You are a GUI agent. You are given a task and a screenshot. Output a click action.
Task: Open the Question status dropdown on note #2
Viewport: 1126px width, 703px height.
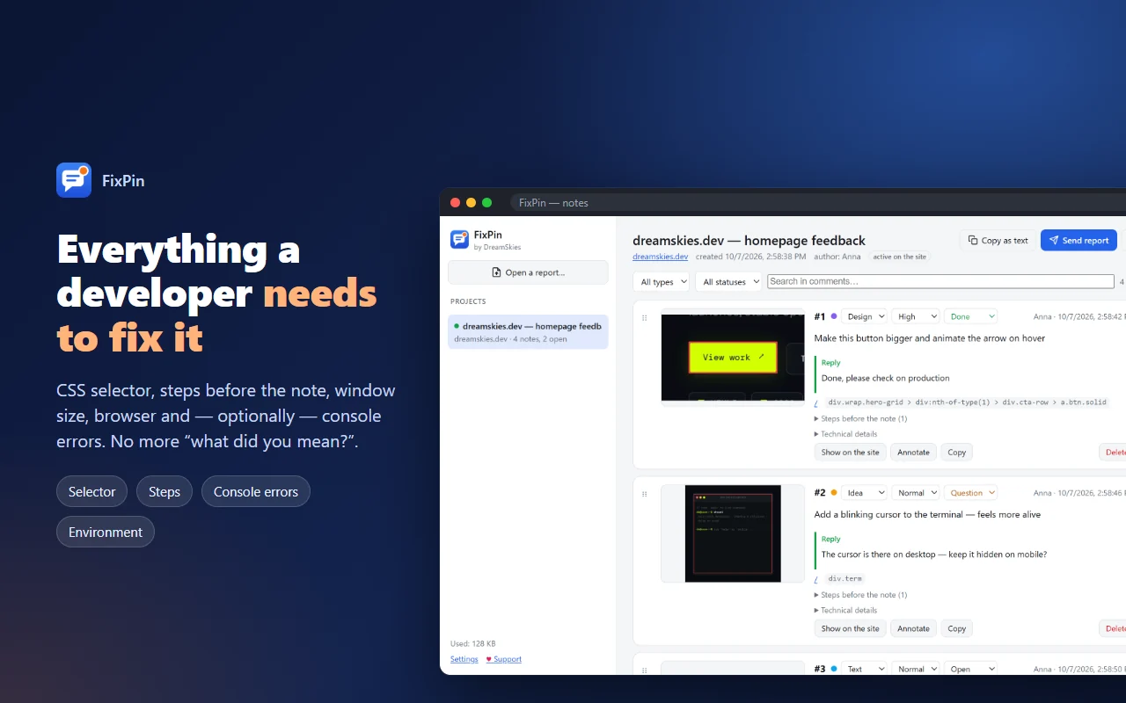[x=970, y=493]
